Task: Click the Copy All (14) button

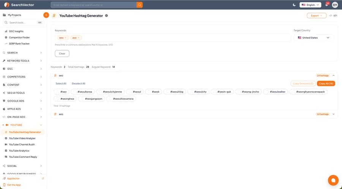Action: pyautogui.click(x=326, y=84)
